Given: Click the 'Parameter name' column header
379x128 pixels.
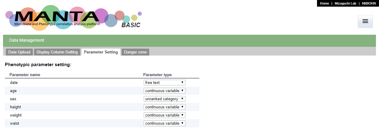Looking at the screenshot, I should [25, 75].
